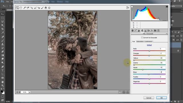Open the Split Toning panel icon
Viewport: 183px width, 103px height.
click(145, 31)
